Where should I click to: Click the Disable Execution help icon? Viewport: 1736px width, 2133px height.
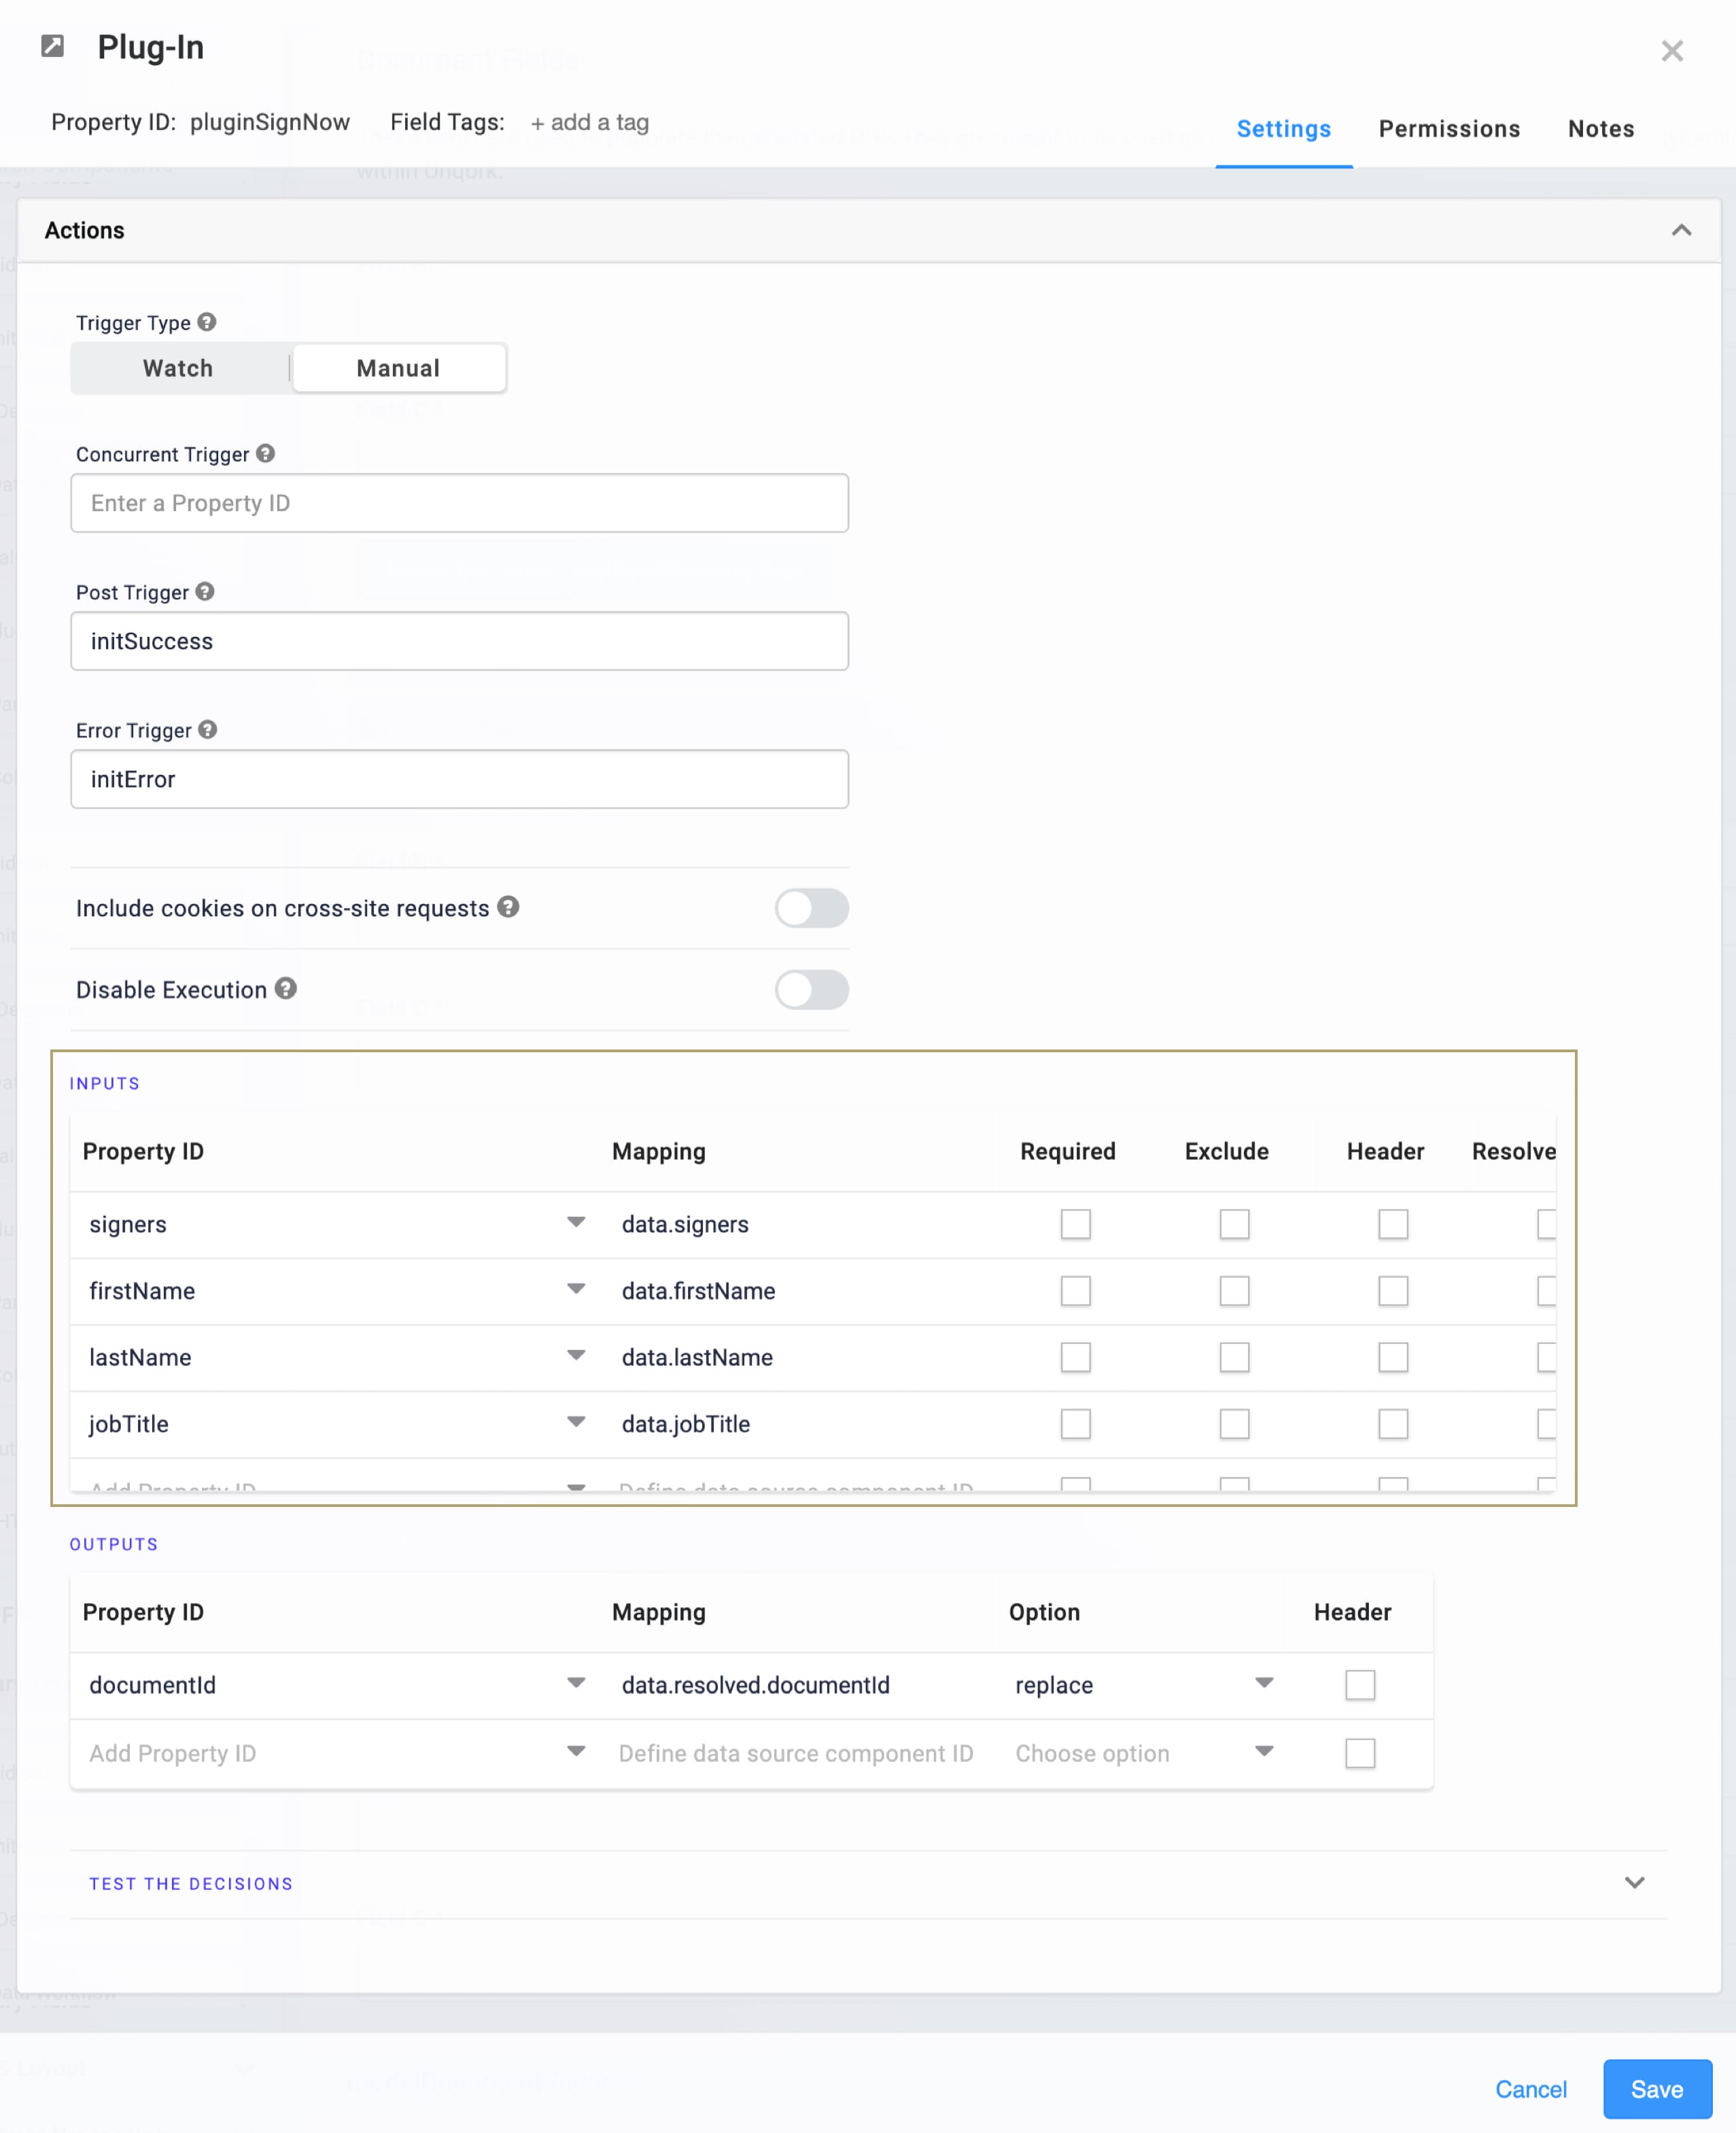pyautogui.click(x=286, y=988)
